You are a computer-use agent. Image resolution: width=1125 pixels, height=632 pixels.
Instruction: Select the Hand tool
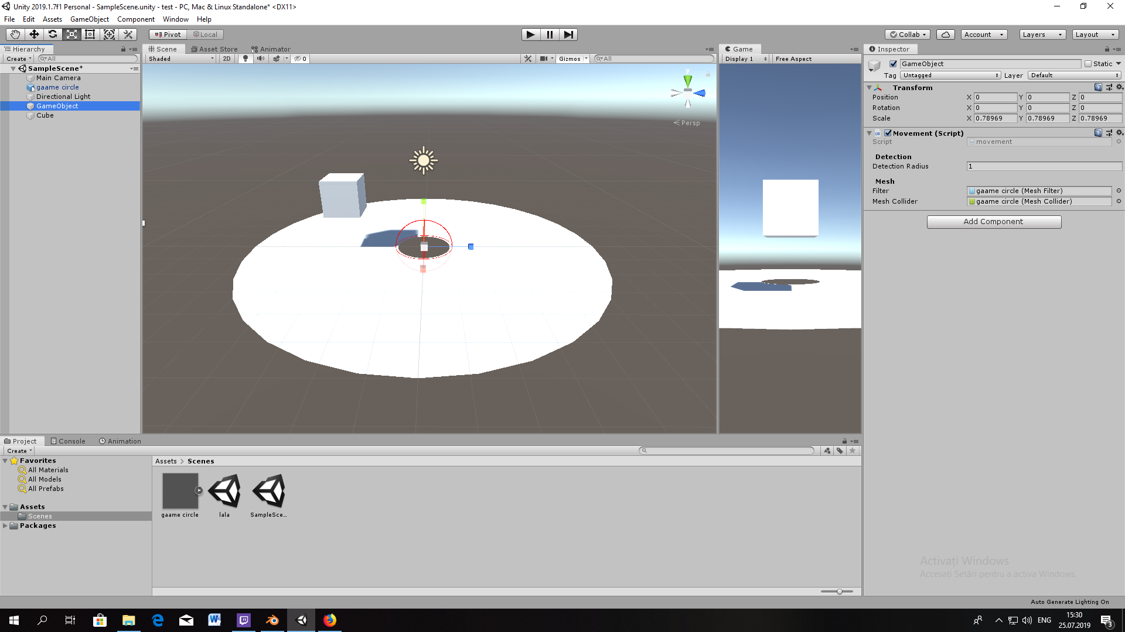tap(15, 35)
